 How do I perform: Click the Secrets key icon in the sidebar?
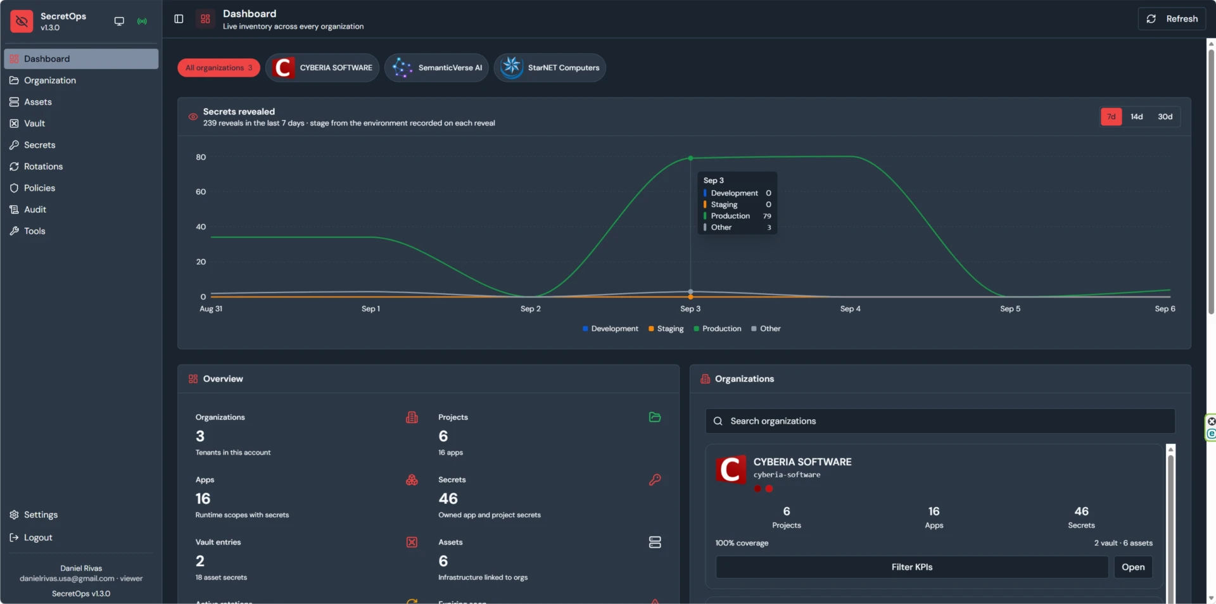[14, 145]
